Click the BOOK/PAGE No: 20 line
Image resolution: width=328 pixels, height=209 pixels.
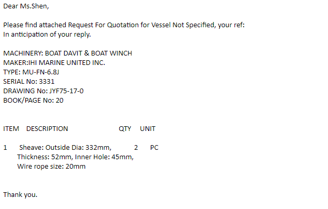point(33,101)
